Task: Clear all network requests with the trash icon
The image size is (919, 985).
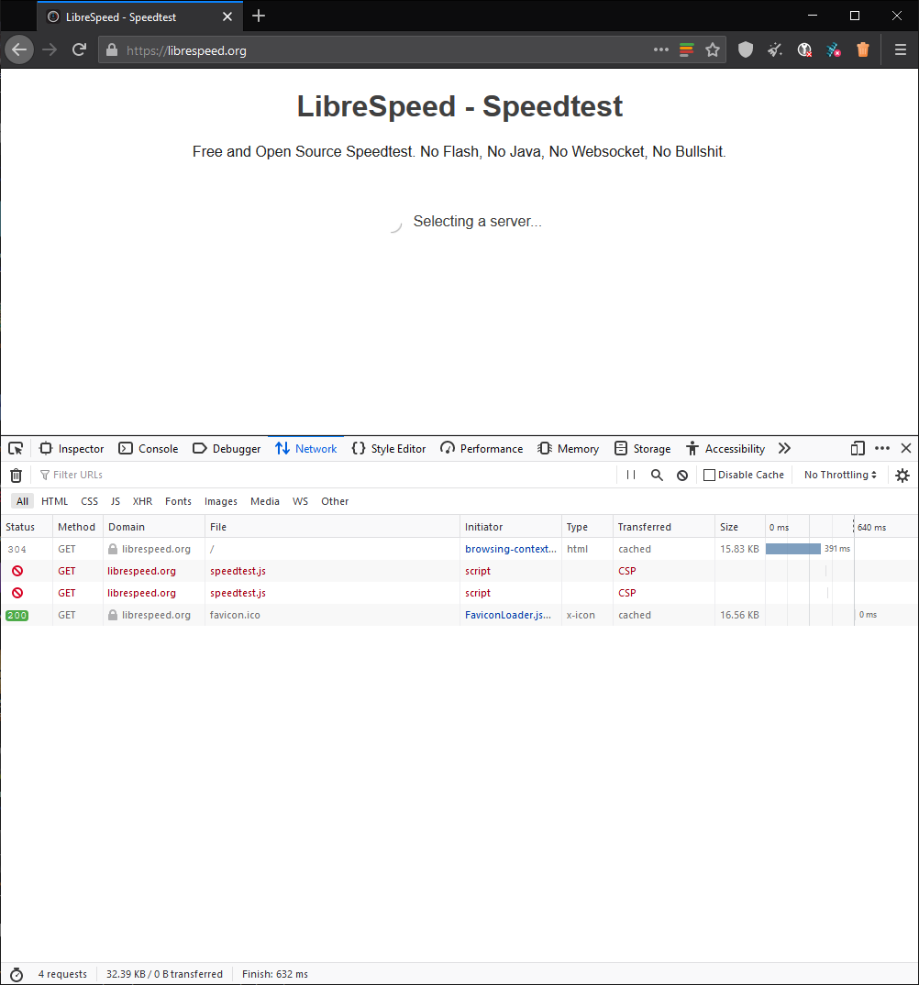Action: [x=16, y=474]
